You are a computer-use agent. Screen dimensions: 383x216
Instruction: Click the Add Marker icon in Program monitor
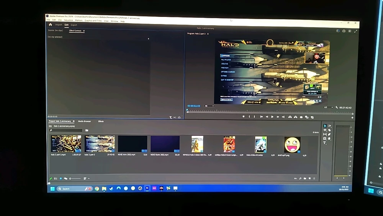pos(243,117)
